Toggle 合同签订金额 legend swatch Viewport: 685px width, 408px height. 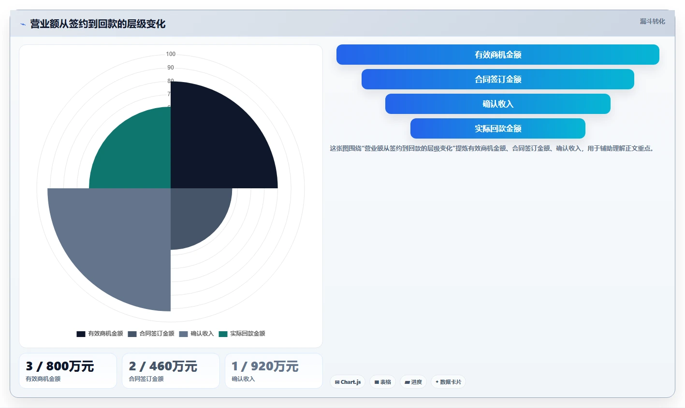(x=132, y=334)
